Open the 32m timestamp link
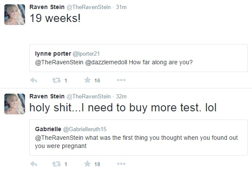The height and width of the screenshot is (170, 252). pos(121,96)
